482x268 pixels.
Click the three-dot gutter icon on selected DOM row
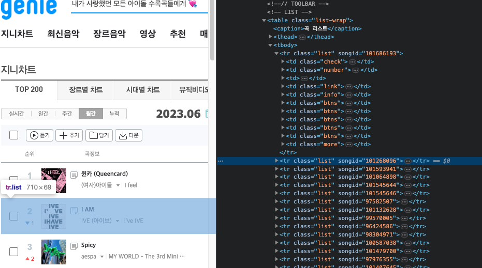click(x=221, y=161)
